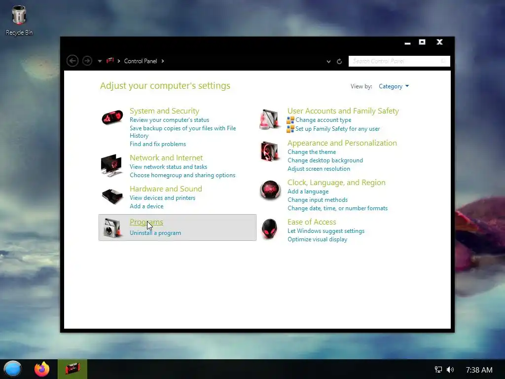Go forward with the forward arrow button

point(87,61)
